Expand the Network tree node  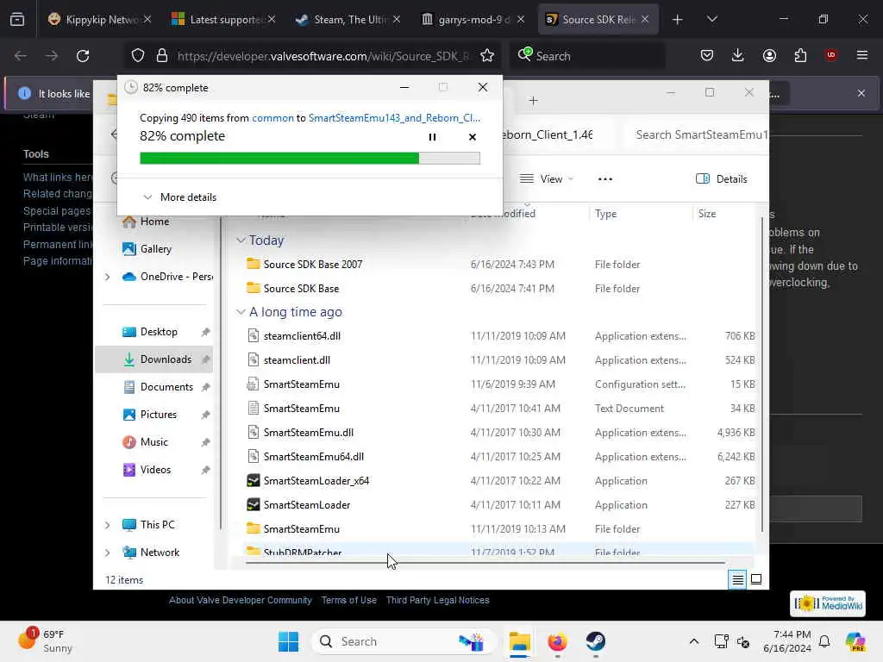pyautogui.click(x=107, y=553)
